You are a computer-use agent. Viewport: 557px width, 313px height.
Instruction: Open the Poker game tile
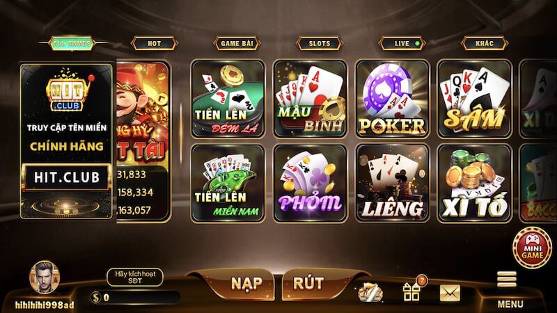(x=392, y=99)
